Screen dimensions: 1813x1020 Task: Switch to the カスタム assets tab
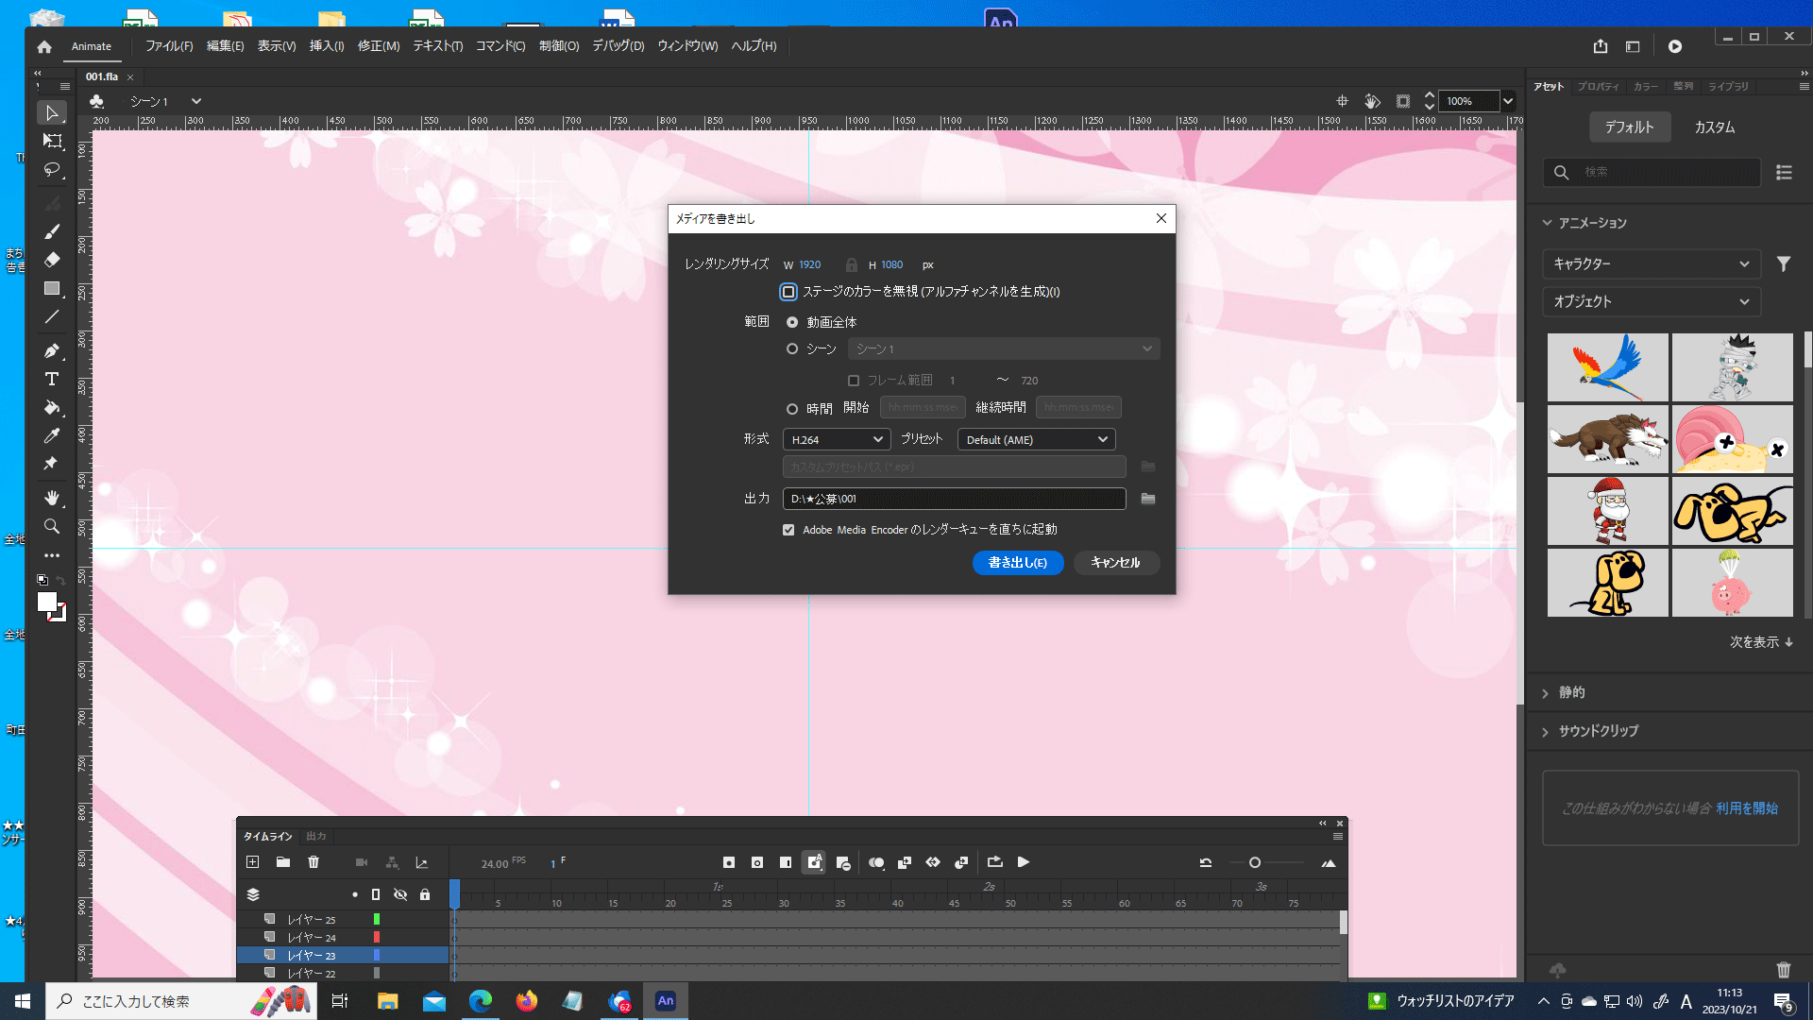pos(1714,127)
